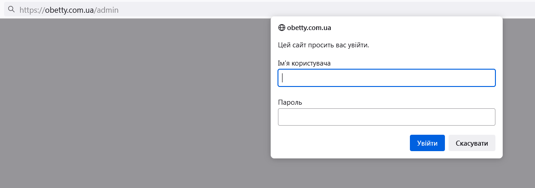The image size is (535, 188).
Task: Click the globe icon beside obetty.com.ua
Action: point(282,28)
